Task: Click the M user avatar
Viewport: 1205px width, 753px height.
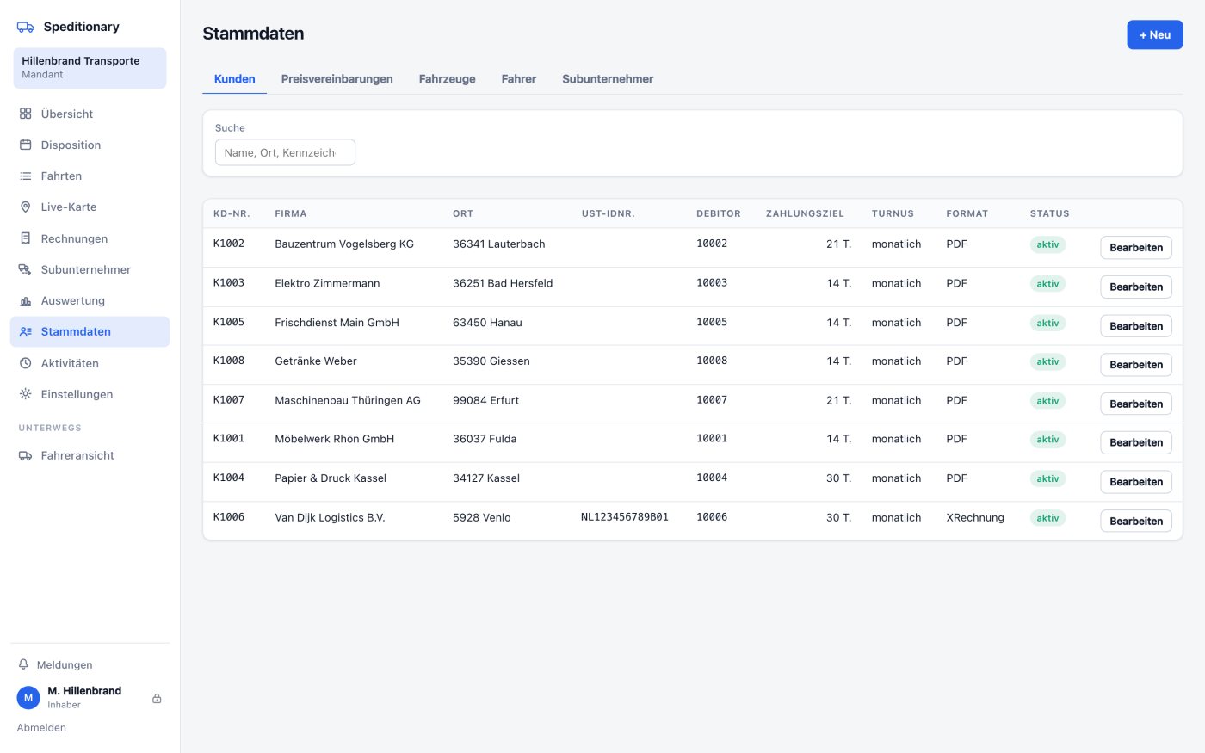Action: (28, 697)
